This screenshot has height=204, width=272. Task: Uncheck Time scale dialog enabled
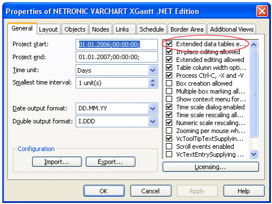click(169, 107)
